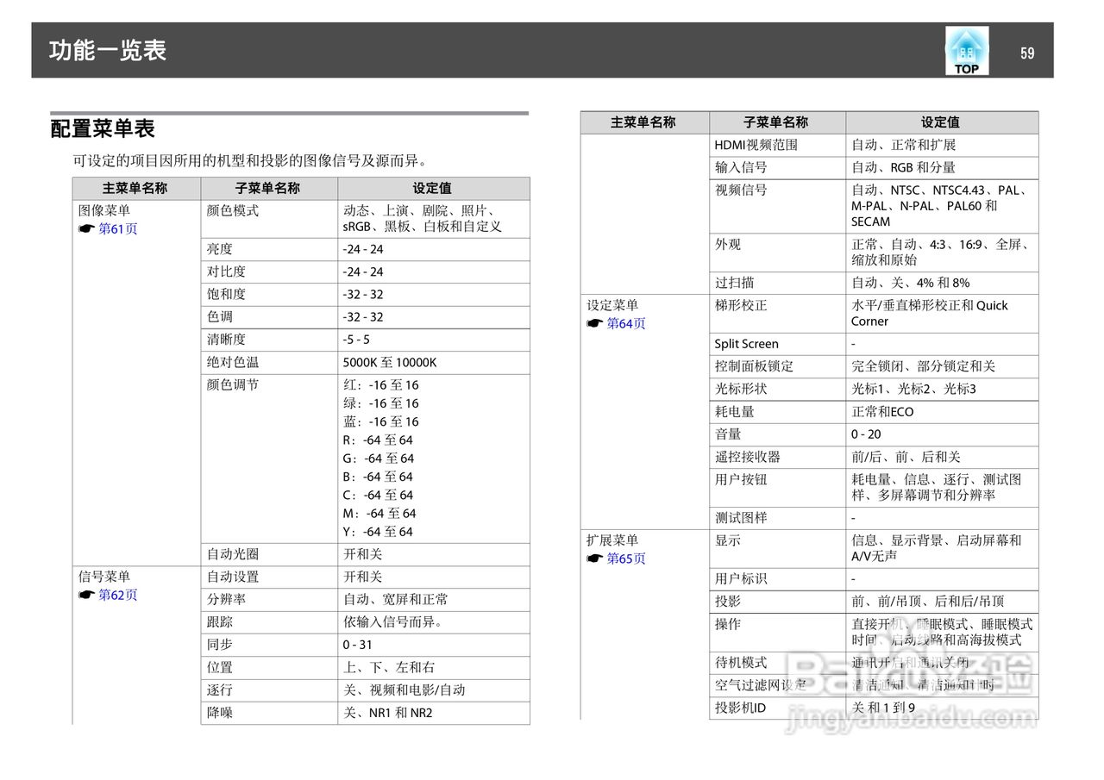Image resolution: width=1104 pixels, height=780 pixels.
Task: Open the 第62页 page link
Action: tap(118, 595)
